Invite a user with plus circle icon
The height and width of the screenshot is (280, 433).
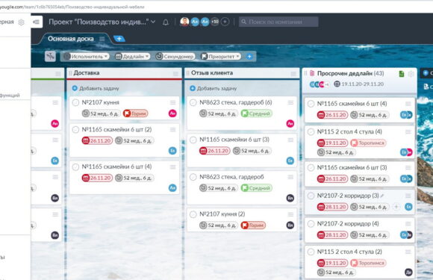[x=225, y=22]
